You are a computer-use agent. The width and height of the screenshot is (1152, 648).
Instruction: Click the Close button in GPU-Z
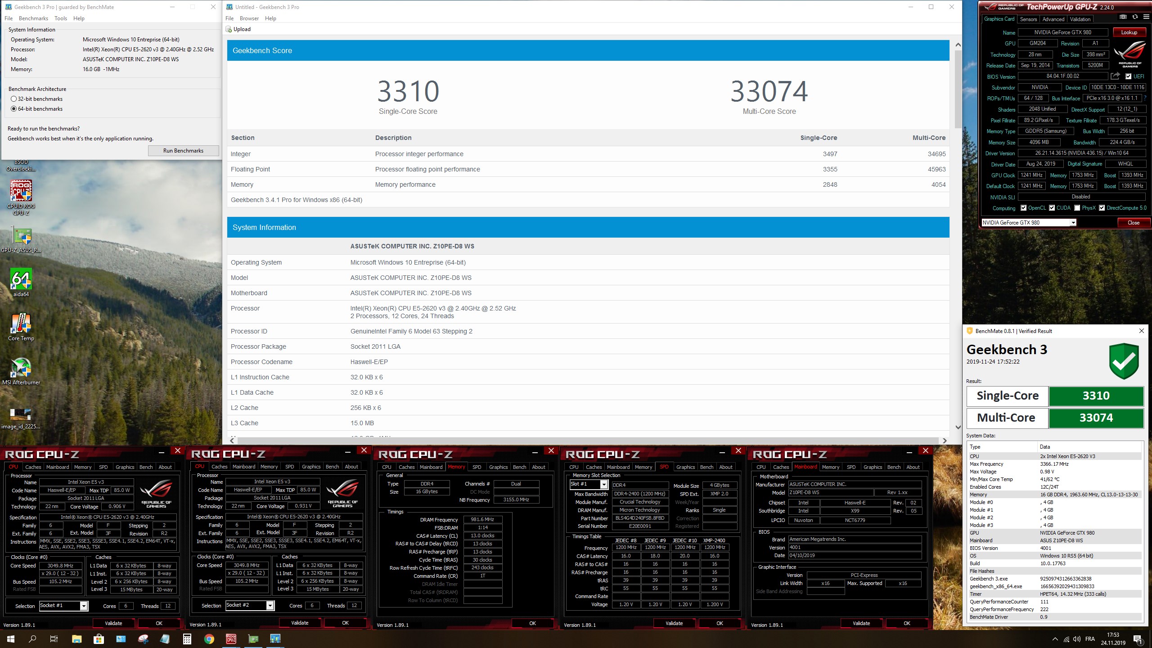[1133, 222]
